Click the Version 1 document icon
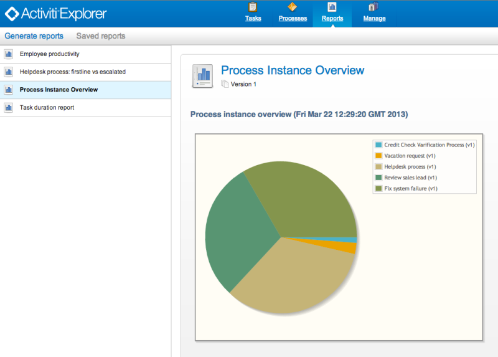This screenshot has height=357, width=498. tap(225, 84)
